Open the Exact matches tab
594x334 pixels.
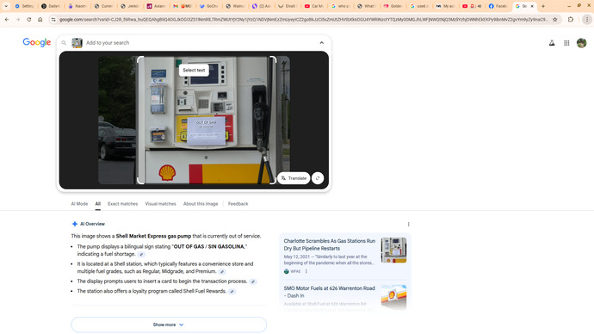(x=123, y=204)
